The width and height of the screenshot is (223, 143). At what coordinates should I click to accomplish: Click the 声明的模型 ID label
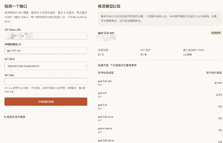point(13,45)
